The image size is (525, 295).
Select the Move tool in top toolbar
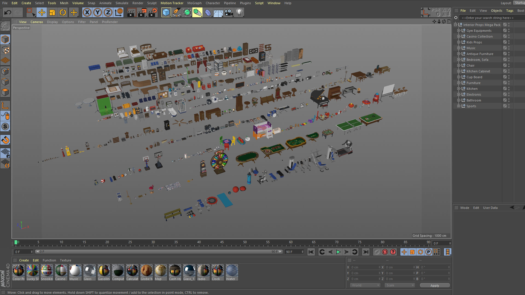(x=42, y=12)
